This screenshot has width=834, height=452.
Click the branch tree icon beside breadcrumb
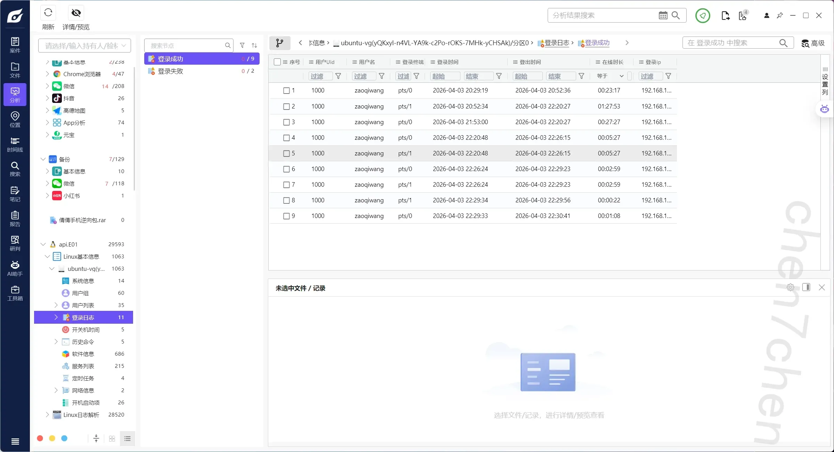pos(279,43)
